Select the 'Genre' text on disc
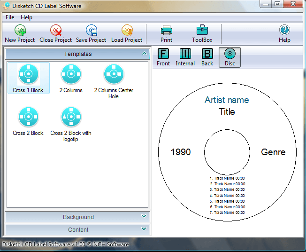Screen dimensions: 306x252 click(273, 152)
